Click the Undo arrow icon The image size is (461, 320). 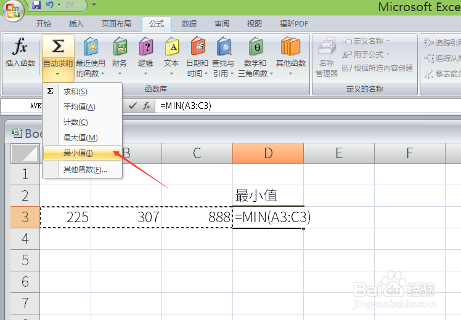click(x=50, y=5)
